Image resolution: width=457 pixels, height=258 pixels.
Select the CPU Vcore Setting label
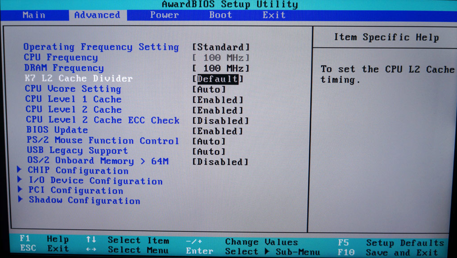73,89
